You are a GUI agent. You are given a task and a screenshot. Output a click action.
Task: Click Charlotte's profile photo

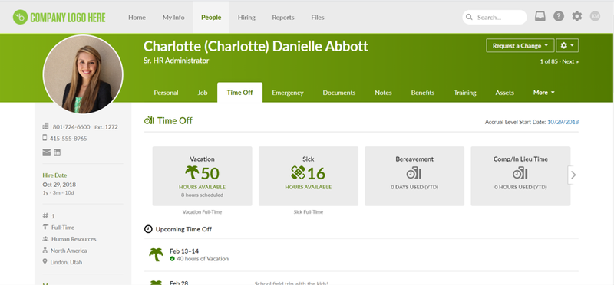[x=83, y=74]
